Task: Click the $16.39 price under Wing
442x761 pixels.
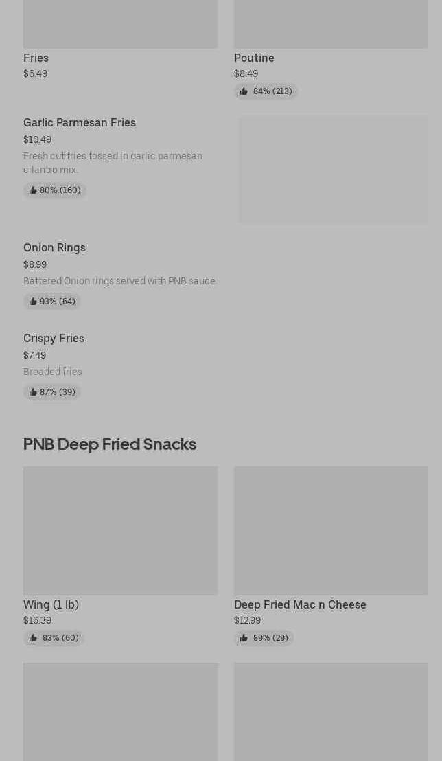Action: coord(37,620)
